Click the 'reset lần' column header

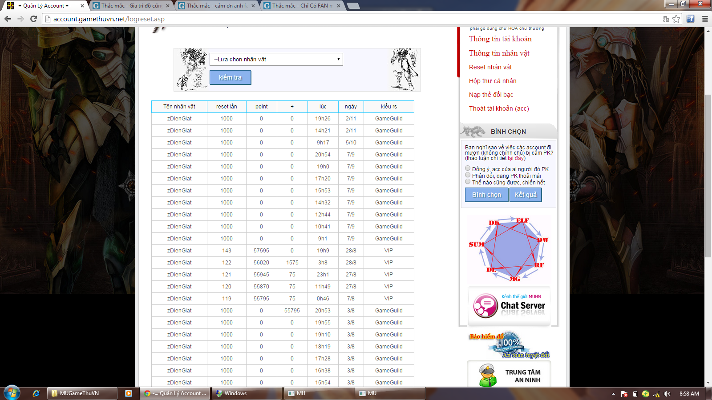pos(227,107)
